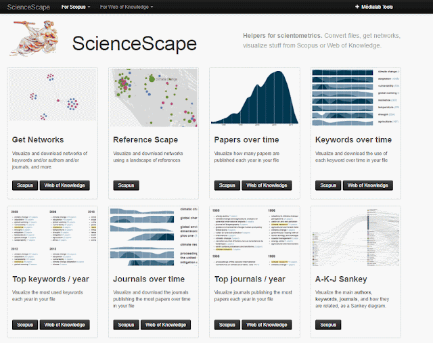This screenshot has height=343, width=433.
Task: Open the Keywords over time thumbnail
Action: point(356,98)
